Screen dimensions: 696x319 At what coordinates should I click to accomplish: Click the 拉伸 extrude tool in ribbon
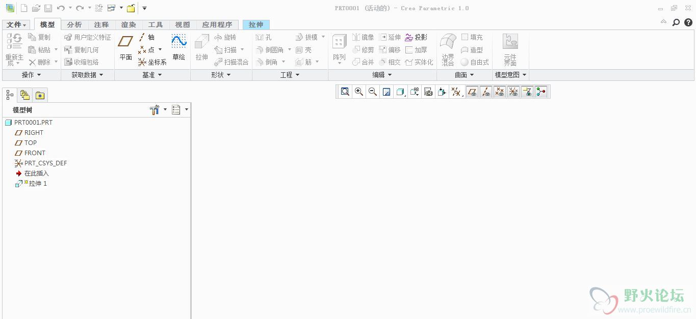tap(202, 47)
